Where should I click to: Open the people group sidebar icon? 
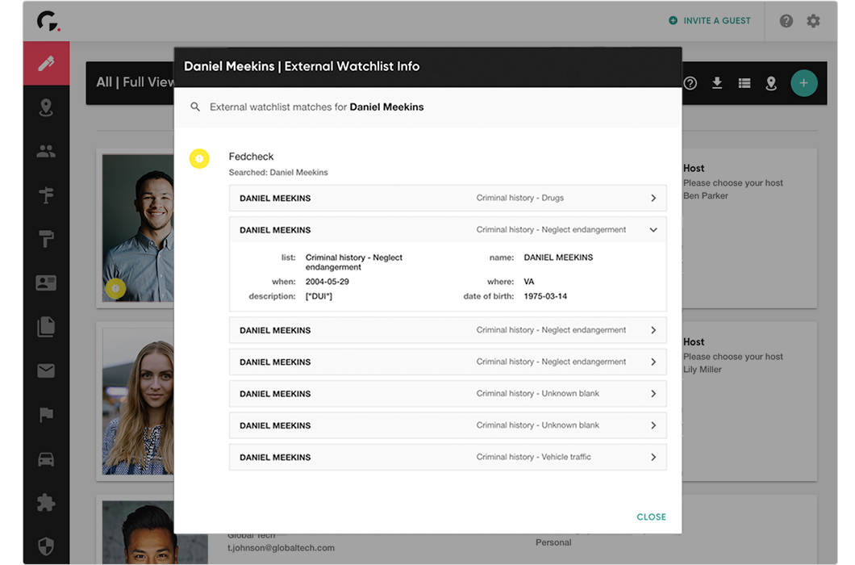click(46, 151)
